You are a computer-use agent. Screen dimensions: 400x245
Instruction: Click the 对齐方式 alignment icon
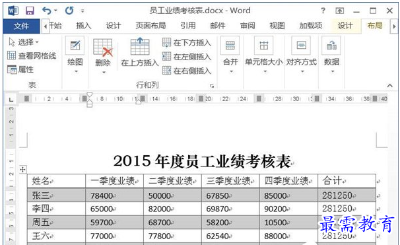click(x=301, y=46)
